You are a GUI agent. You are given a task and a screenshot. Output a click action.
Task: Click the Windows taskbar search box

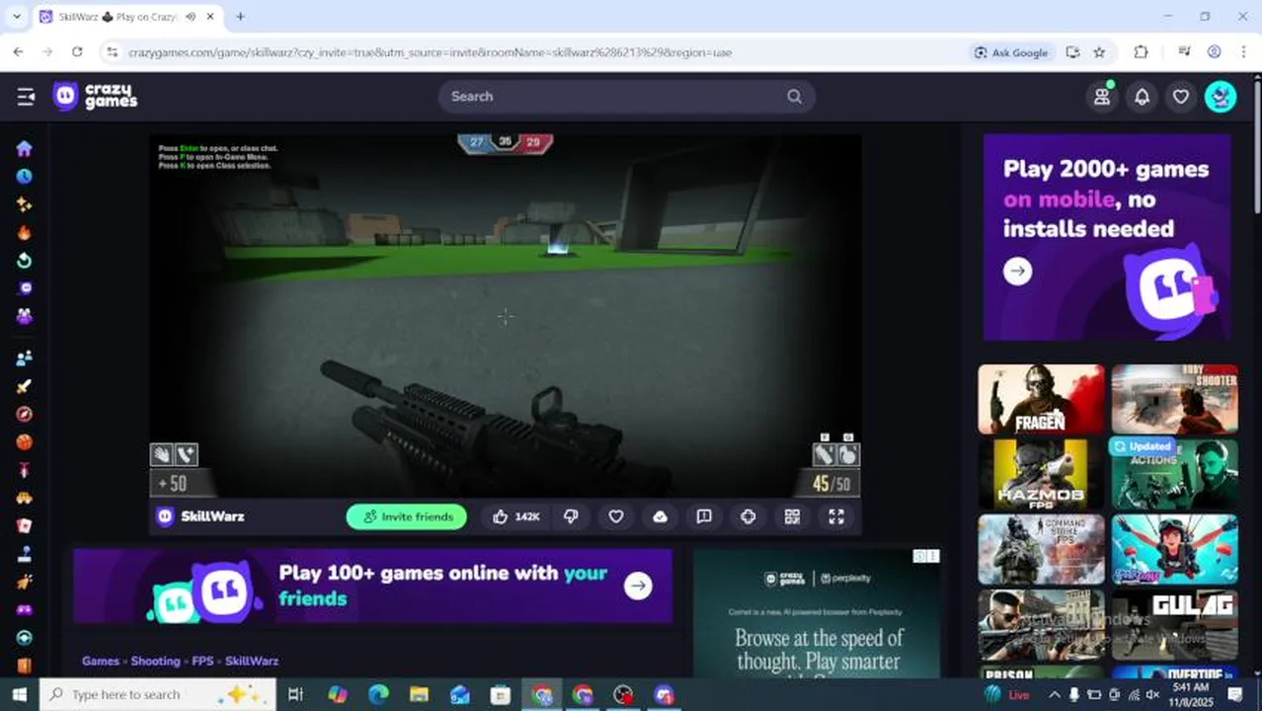point(158,694)
